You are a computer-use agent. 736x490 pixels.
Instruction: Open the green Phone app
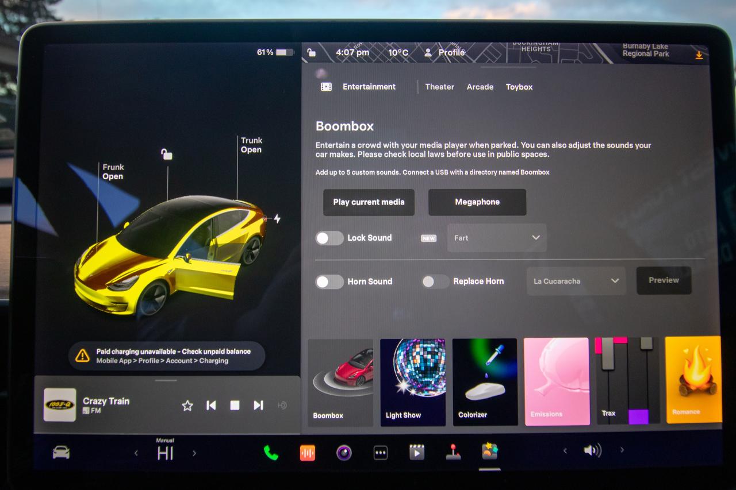(x=271, y=453)
